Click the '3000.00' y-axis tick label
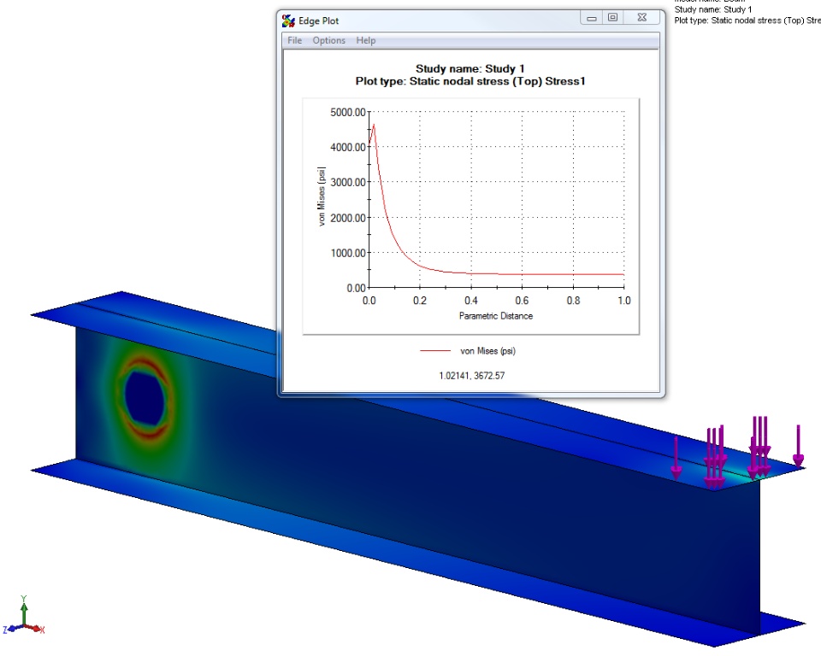 click(348, 182)
